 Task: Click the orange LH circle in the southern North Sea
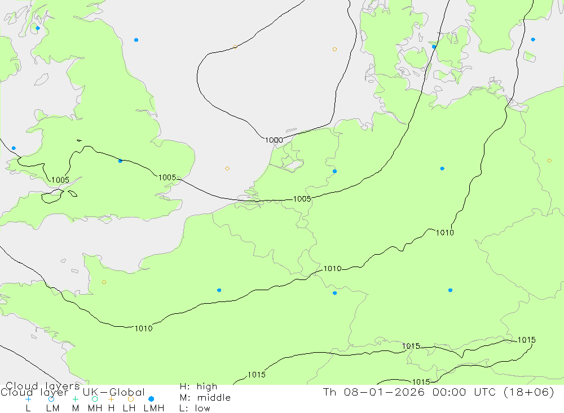click(227, 168)
